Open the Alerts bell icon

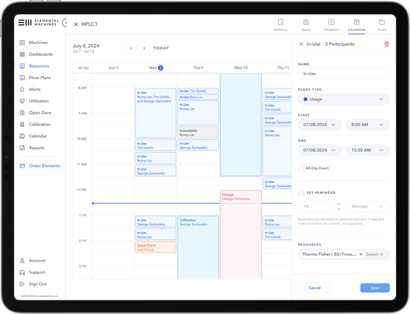coord(22,89)
